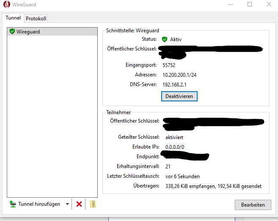This screenshot has width=278, height=221.
Task: Click the value vor 6 Sekunden
Action: [x=182, y=176]
